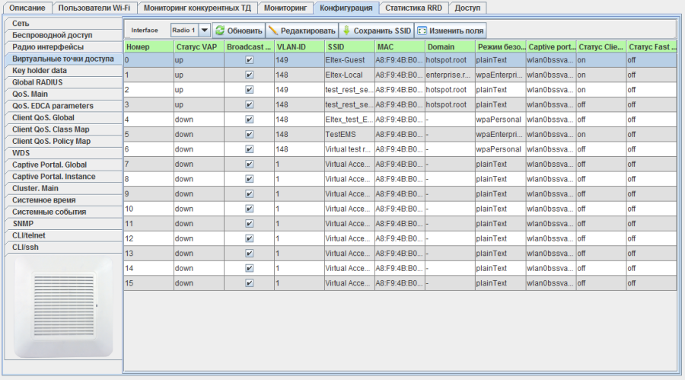Open the Radio 1 interface dropdown
This screenshot has width=685, height=380.
190,30
